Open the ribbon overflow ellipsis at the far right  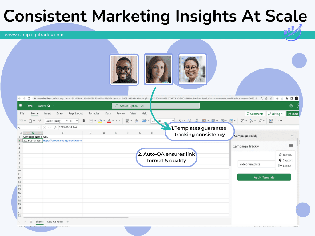point(280,120)
